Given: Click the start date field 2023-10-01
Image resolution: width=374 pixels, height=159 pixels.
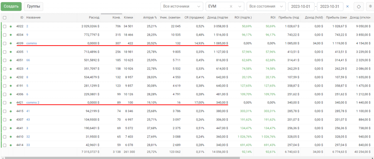Looking at the screenshot, I should (301, 6).
